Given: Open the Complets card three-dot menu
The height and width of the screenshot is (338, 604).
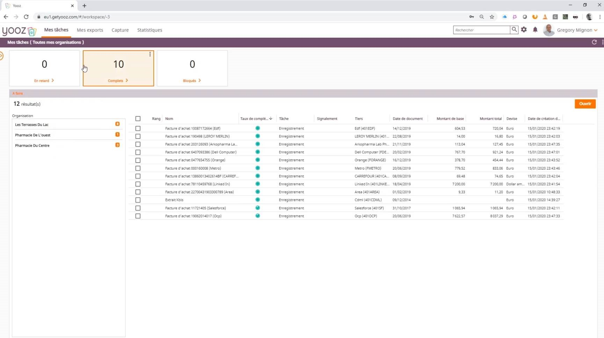Looking at the screenshot, I should (x=150, y=54).
